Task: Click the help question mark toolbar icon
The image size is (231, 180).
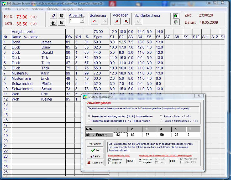Action: [x=54, y=16]
